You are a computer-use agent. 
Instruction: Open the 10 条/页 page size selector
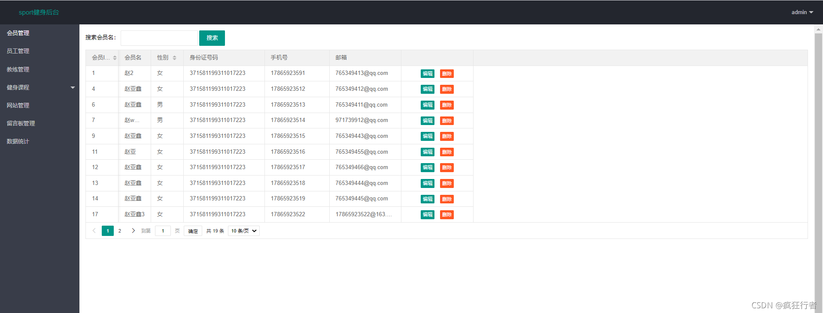click(244, 231)
